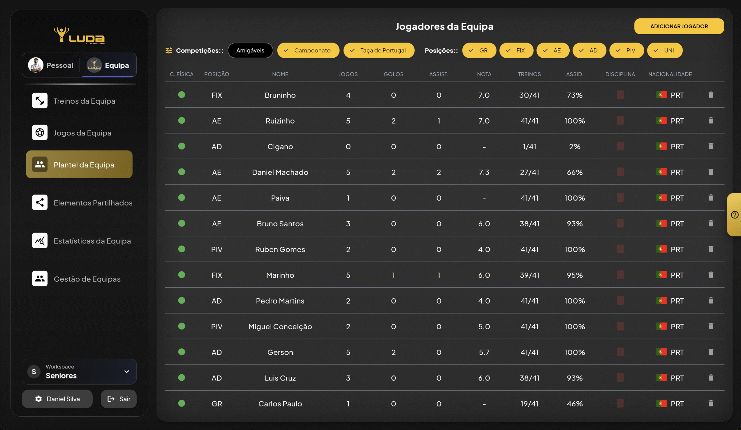The image size is (741, 430).
Task: Click the Sair logout button
Action: 118,399
